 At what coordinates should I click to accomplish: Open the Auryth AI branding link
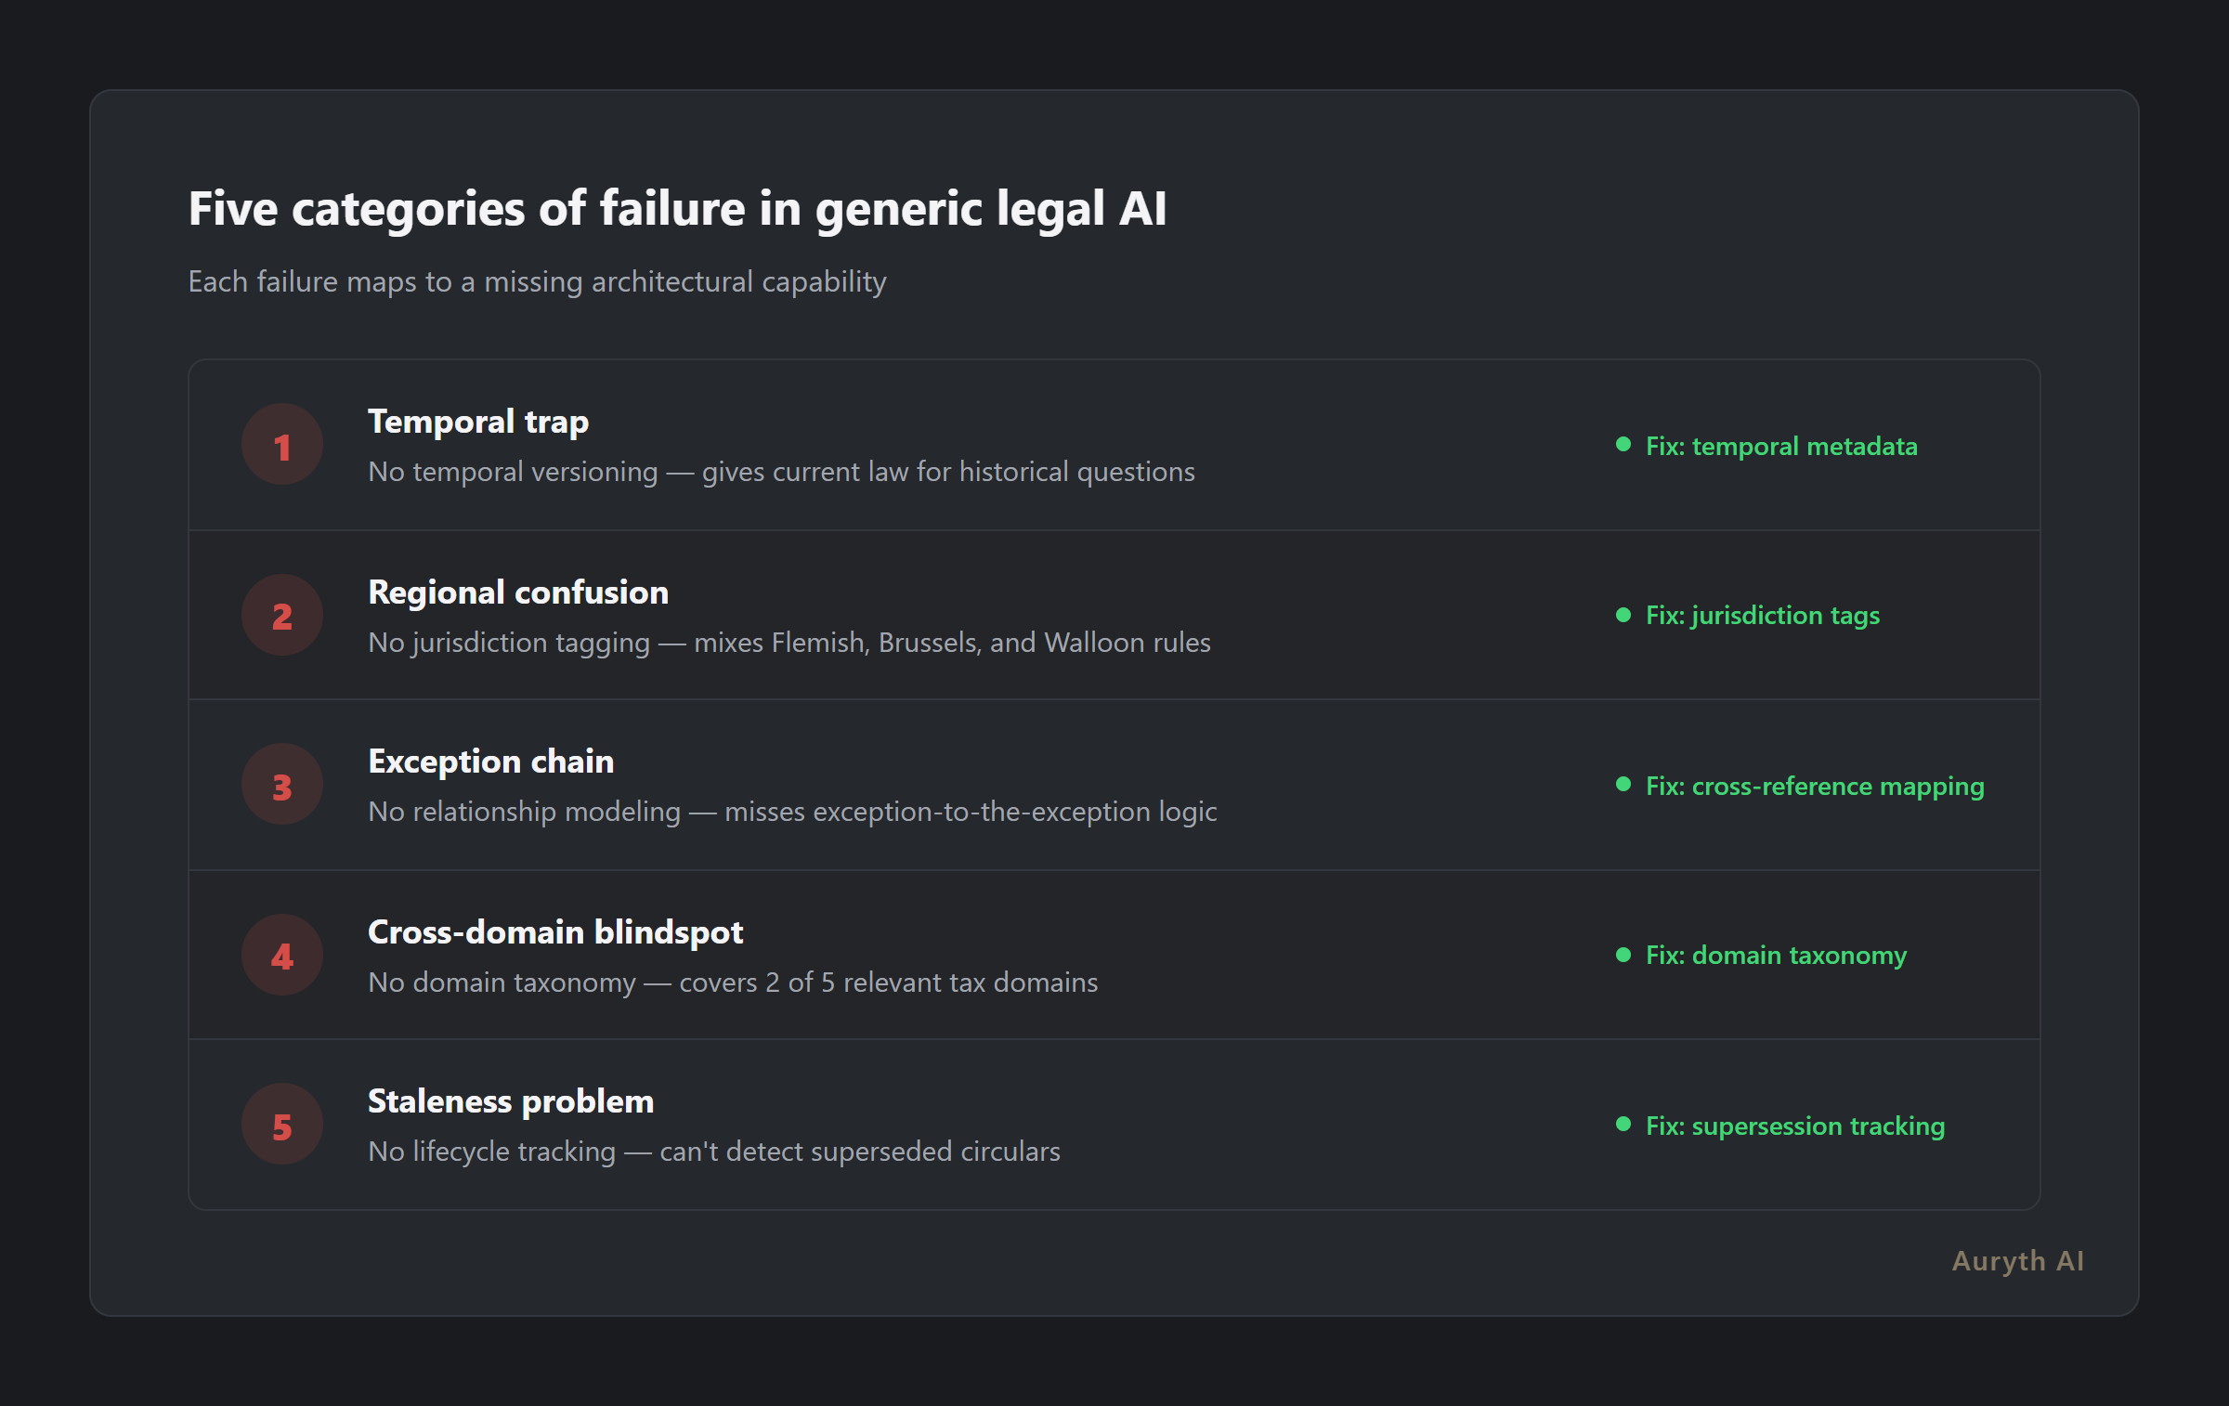(x=2016, y=1260)
